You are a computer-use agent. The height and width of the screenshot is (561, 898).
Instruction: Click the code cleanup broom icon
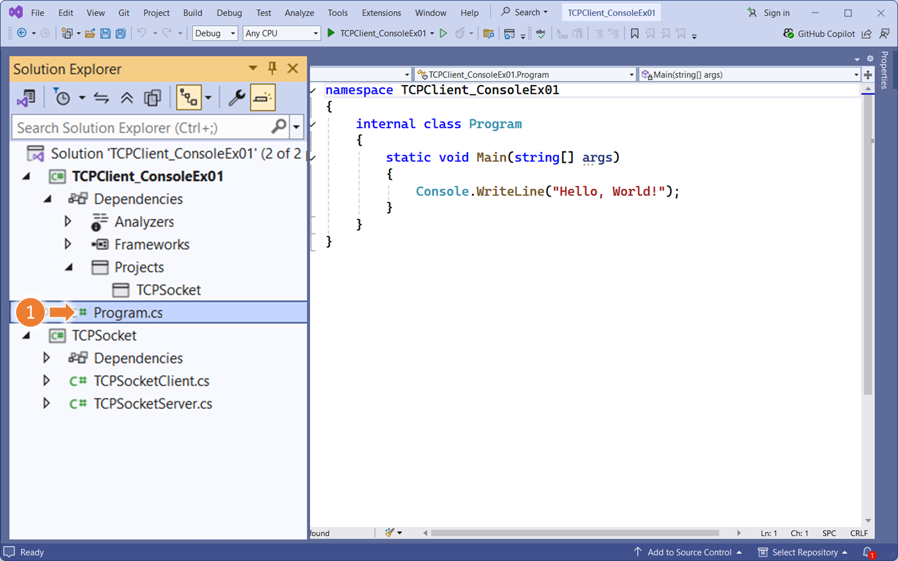pyautogui.click(x=390, y=533)
